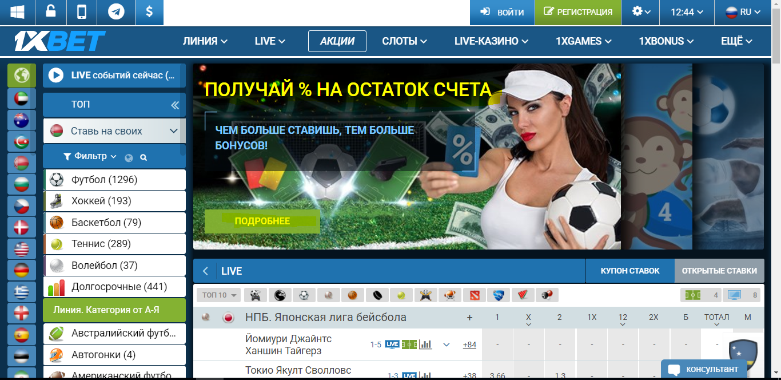Click the ВОЙТИ button
Image resolution: width=781 pixels, height=380 pixels.
(501, 11)
